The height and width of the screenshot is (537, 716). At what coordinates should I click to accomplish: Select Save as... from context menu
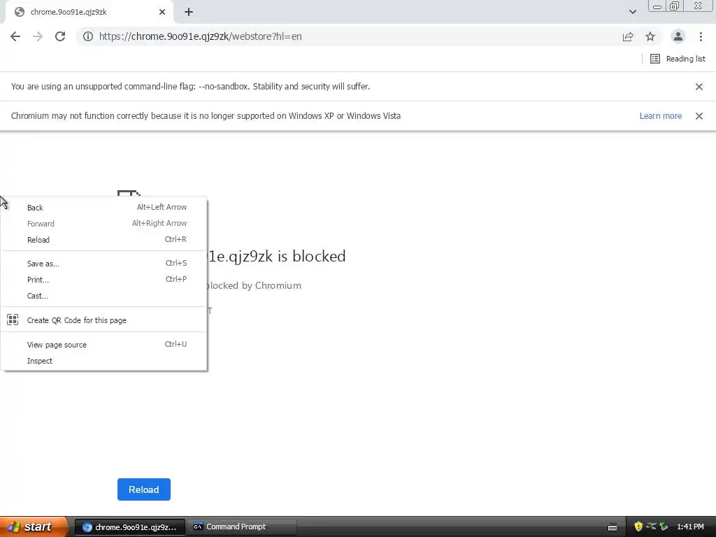pyautogui.click(x=103, y=264)
